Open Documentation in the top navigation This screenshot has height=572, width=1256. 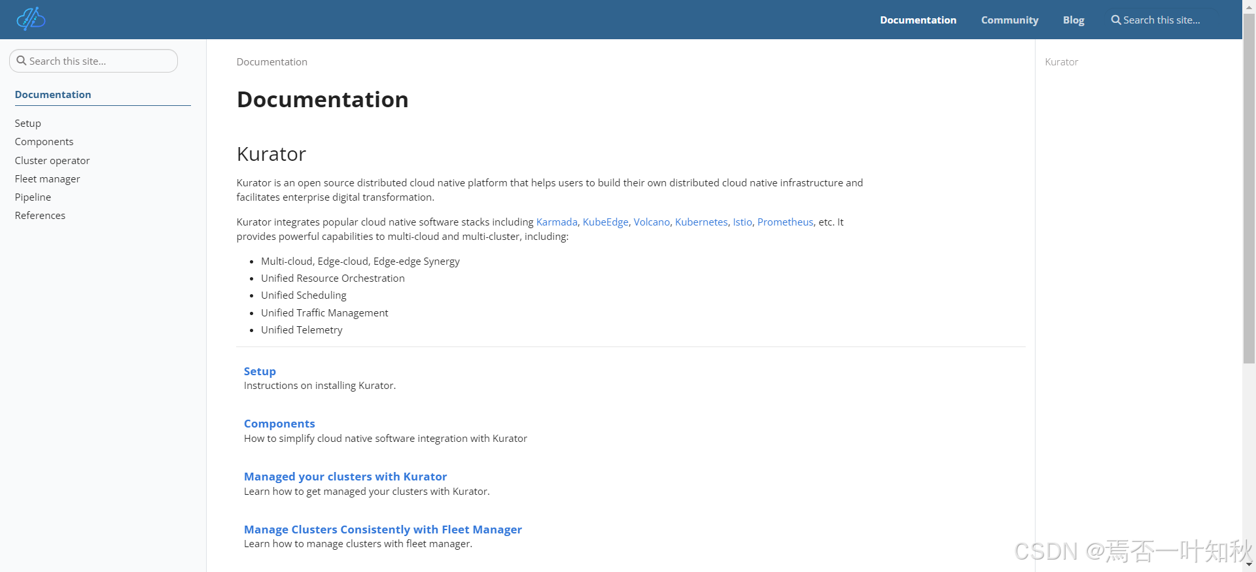click(918, 20)
